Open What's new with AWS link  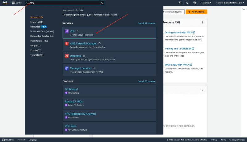(x=178, y=65)
